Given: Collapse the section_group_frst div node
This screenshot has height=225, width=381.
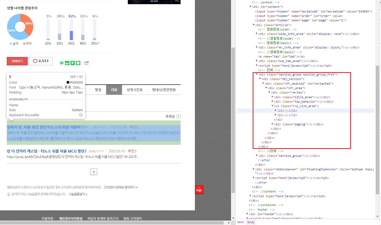Looking at the screenshot, I should 257,74.
